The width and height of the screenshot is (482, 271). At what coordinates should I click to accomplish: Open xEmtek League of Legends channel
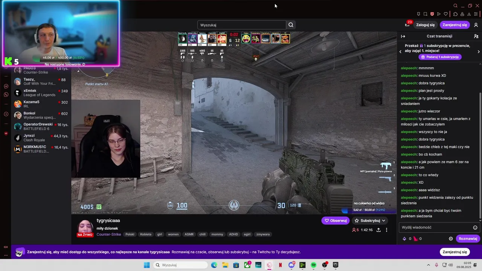[x=41, y=93]
